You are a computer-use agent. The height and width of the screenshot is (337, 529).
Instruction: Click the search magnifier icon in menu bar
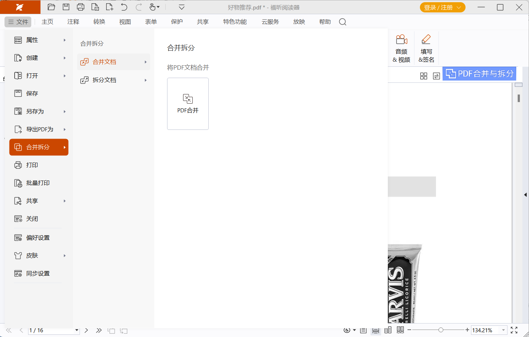342,22
